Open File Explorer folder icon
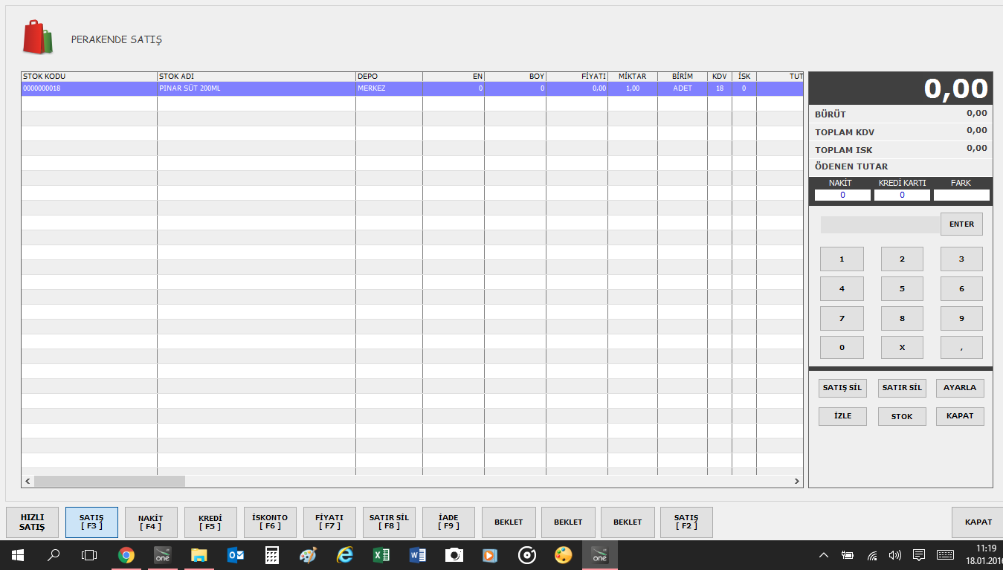 (199, 555)
